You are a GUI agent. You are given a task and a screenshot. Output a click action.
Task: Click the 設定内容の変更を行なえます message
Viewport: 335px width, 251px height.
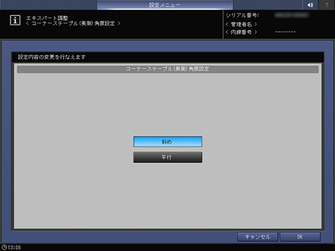tap(52, 57)
